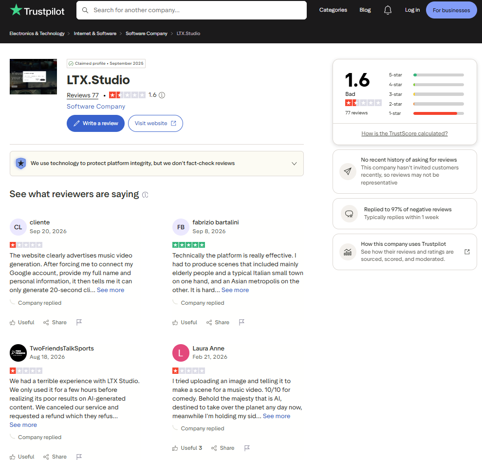Filter by 2-star rating row
Viewport: 482px width, 460px height.
pos(426,104)
